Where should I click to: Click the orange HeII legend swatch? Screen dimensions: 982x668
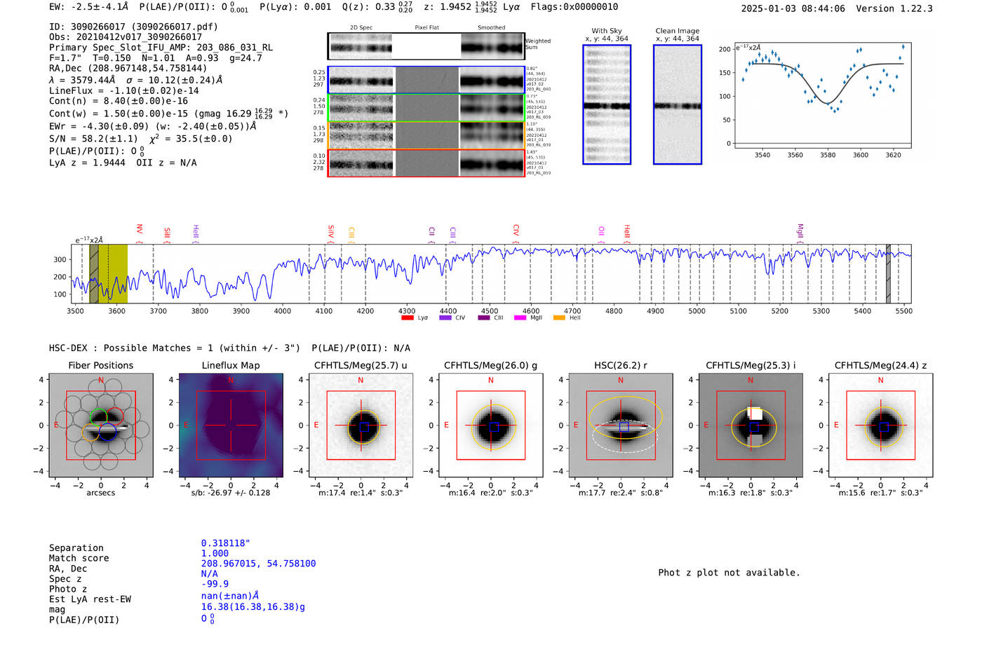point(559,318)
